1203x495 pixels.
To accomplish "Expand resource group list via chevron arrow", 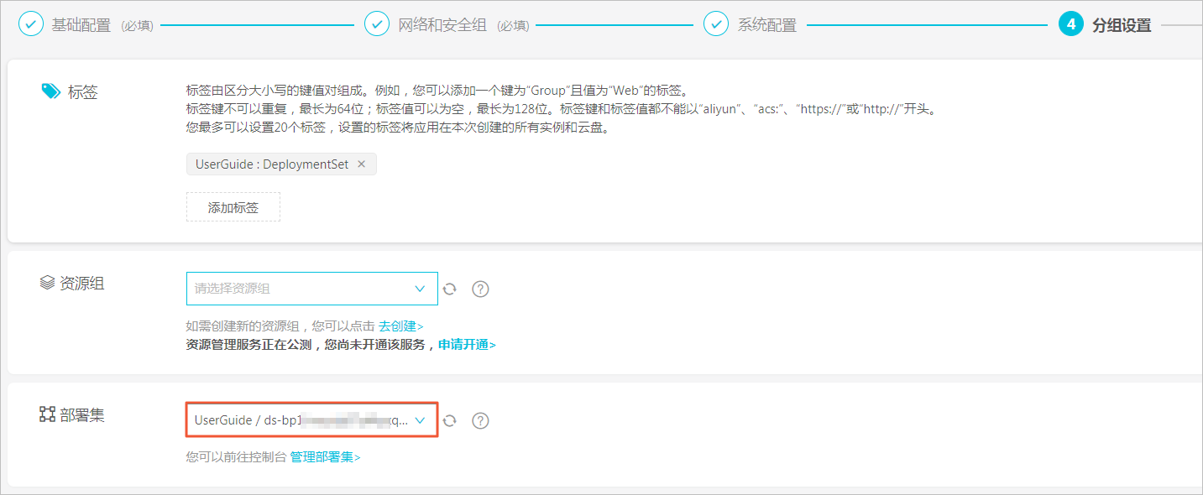I will point(421,289).
